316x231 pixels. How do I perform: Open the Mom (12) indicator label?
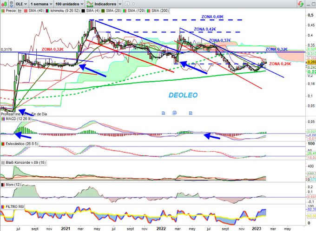coord(13,185)
